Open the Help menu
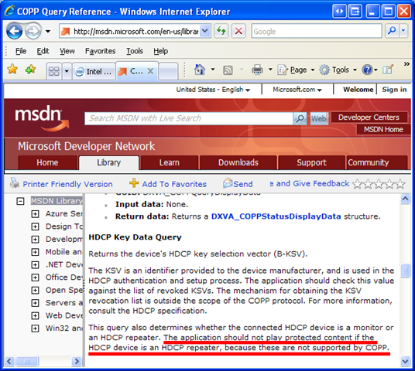Viewport: 415px width, 371px height. click(160, 51)
